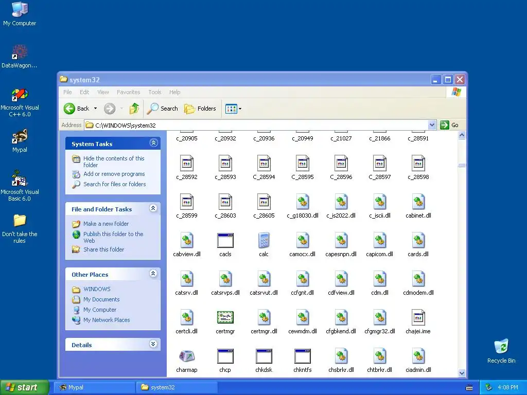The height and width of the screenshot is (395, 527).
Task: Select cards.dll file
Action: point(418,244)
